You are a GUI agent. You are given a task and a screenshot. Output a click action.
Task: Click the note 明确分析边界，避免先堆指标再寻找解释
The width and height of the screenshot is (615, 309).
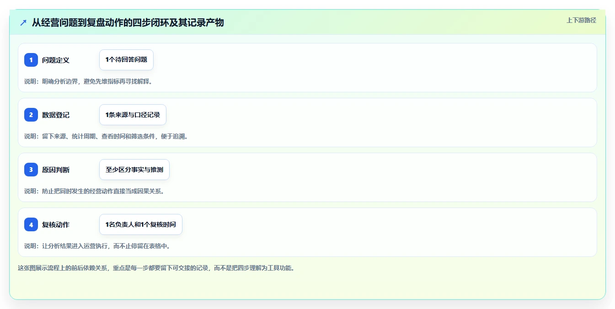click(88, 81)
